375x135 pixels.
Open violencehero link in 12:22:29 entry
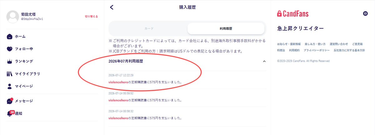[x=118, y=82]
